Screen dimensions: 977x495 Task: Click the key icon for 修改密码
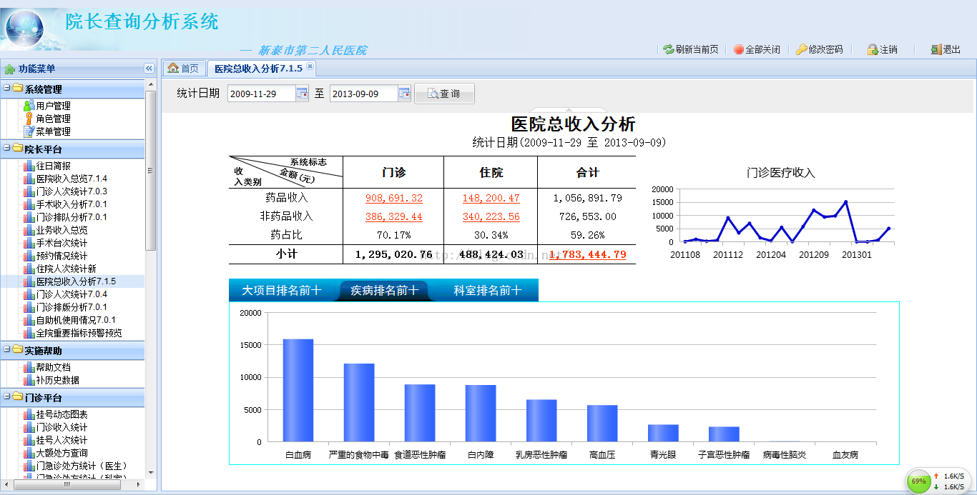click(x=802, y=49)
